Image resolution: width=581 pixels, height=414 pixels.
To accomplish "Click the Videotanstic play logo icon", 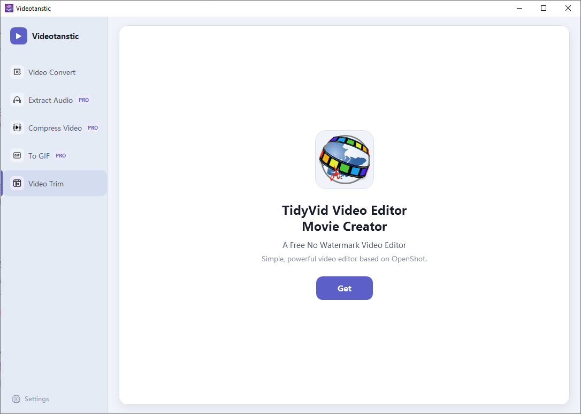I will click(19, 36).
